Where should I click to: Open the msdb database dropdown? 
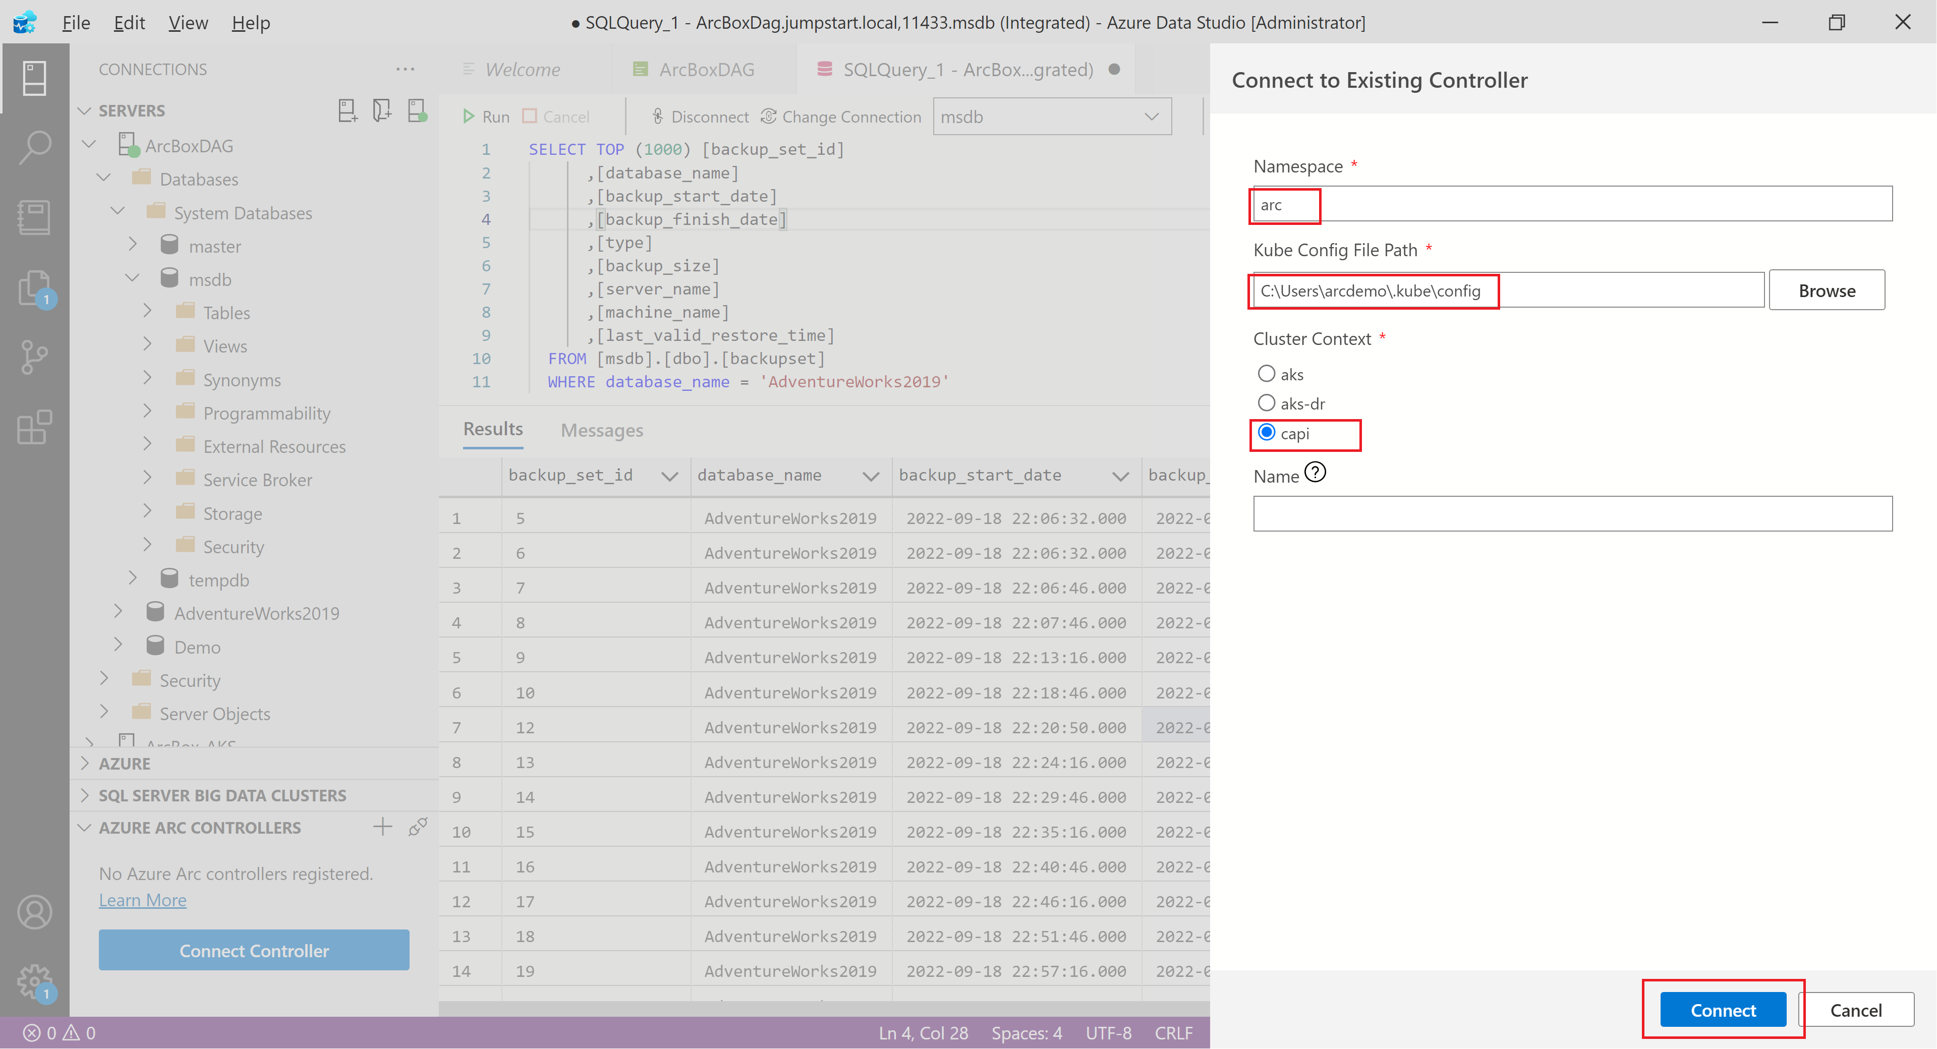click(x=1051, y=116)
